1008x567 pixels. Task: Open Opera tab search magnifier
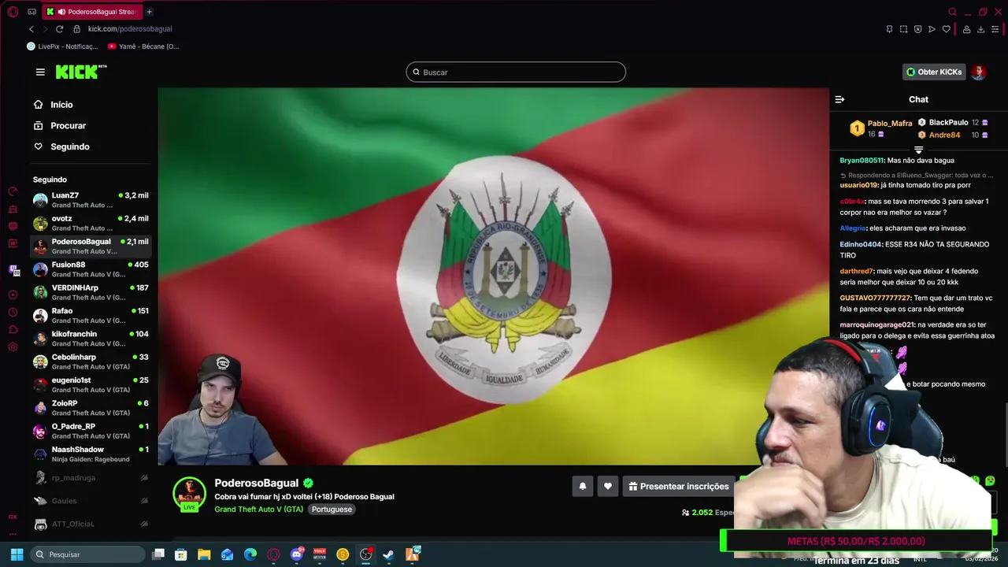click(x=952, y=12)
